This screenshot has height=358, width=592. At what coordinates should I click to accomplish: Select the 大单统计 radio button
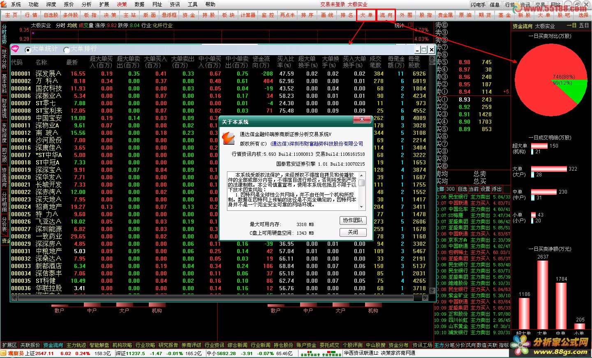[x=28, y=50]
